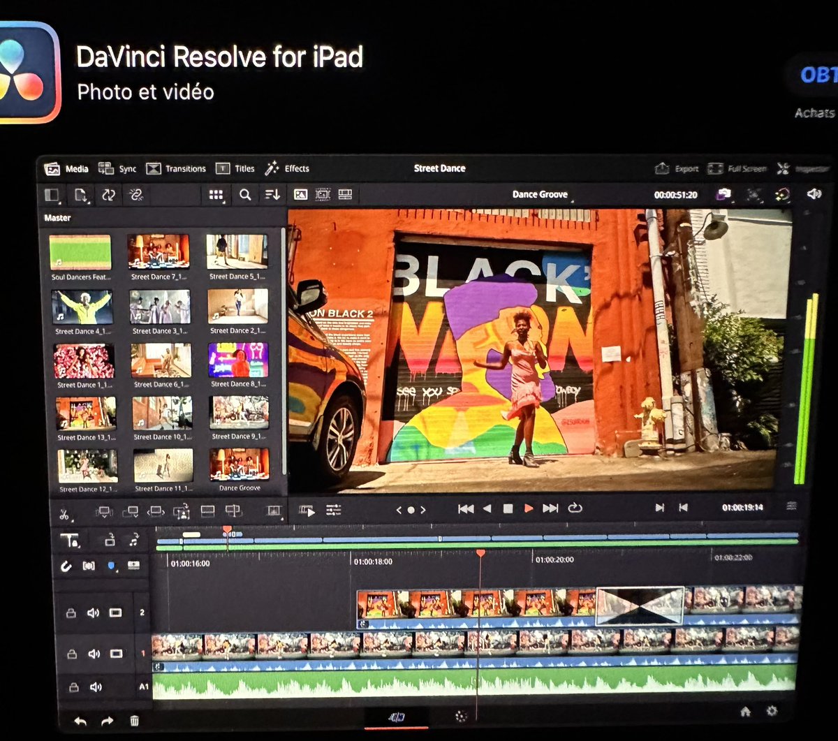Screen dimensions: 838x741
Task: Click the Sync clips icon
Action: pos(108,196)
